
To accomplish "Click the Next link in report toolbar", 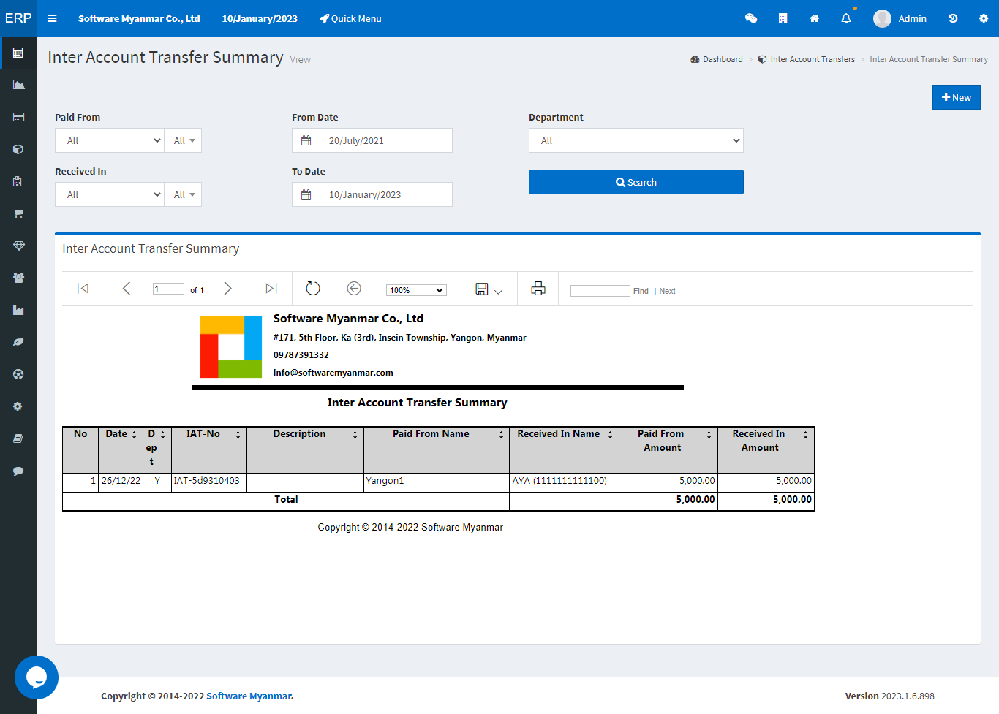I will [x=667, y=291].
